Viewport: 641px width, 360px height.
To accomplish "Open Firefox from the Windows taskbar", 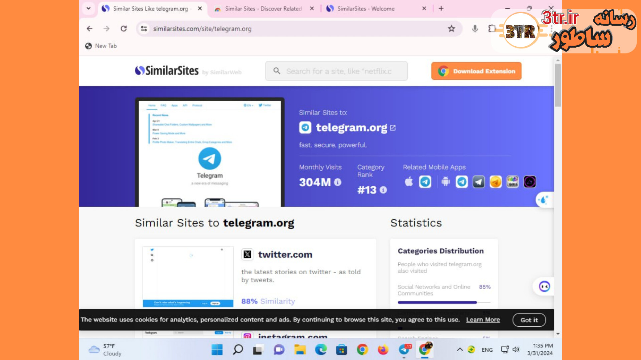I will coord(383,350).
